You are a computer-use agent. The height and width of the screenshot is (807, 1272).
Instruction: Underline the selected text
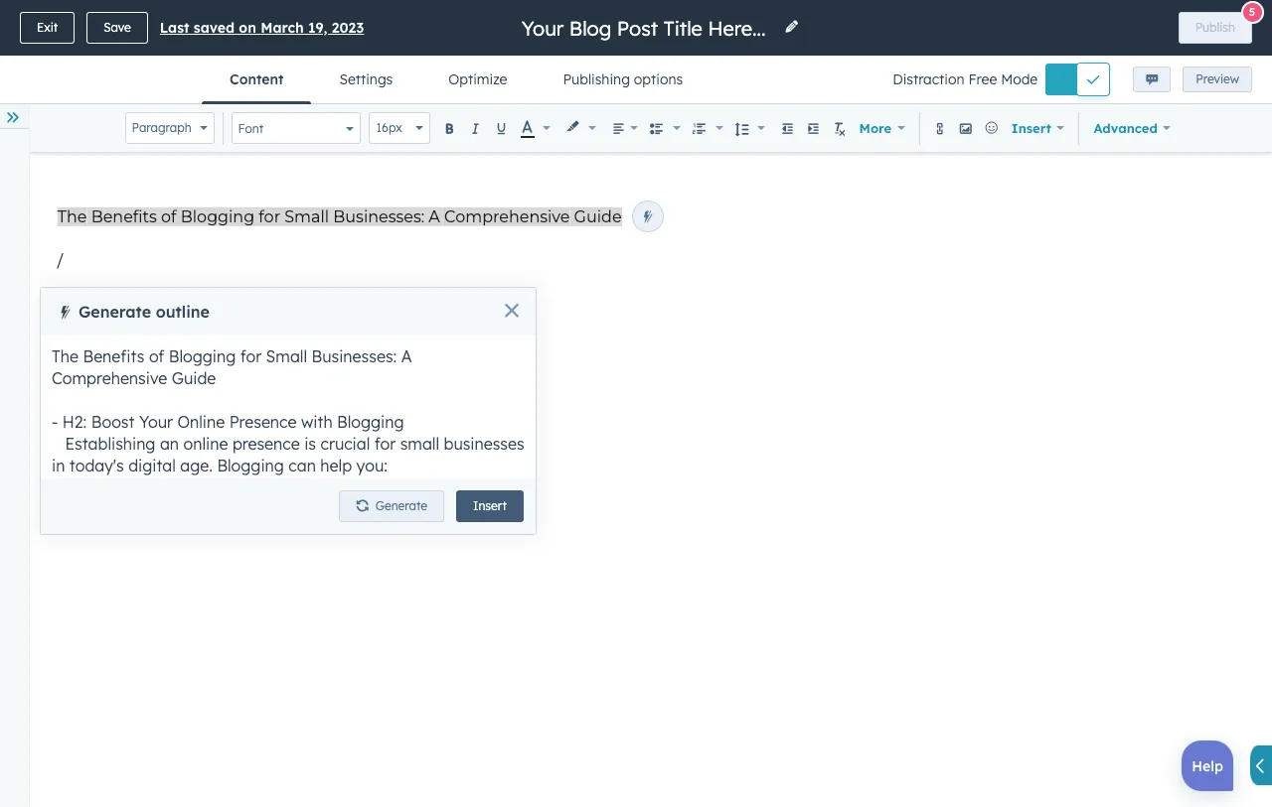click(501, 129)
